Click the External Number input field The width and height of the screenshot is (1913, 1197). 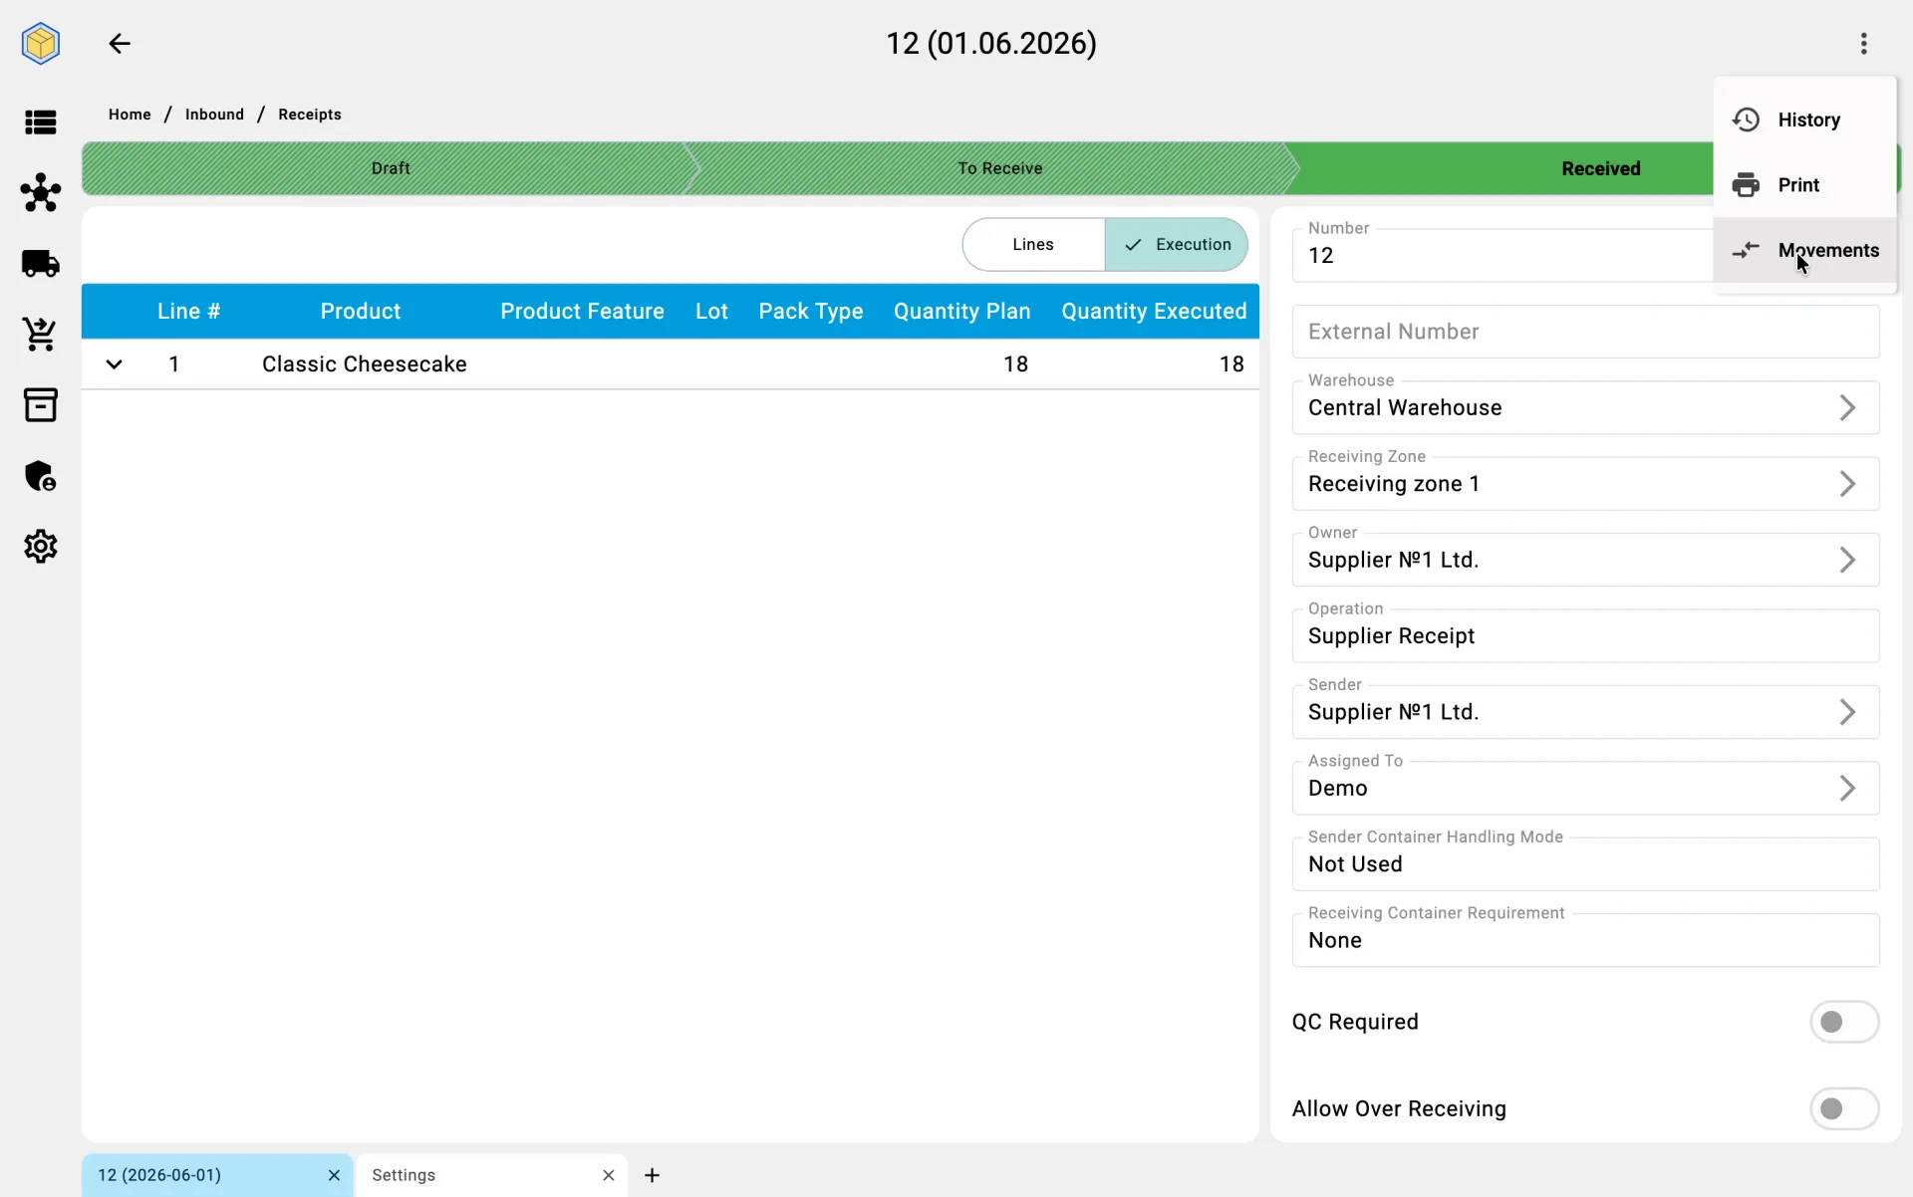pos(1585,332)
